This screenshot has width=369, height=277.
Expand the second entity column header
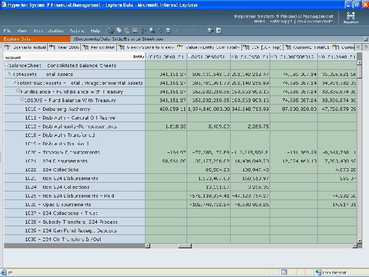(x=189, y=56)
